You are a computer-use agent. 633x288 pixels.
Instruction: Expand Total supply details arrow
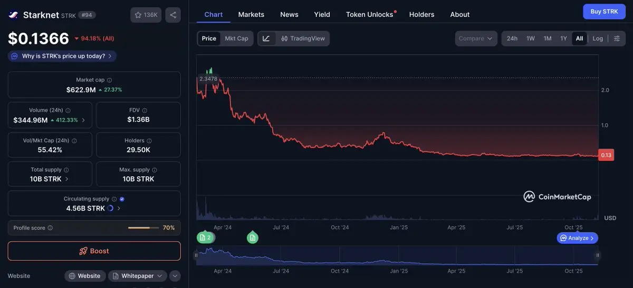click(x=66, y=179)
